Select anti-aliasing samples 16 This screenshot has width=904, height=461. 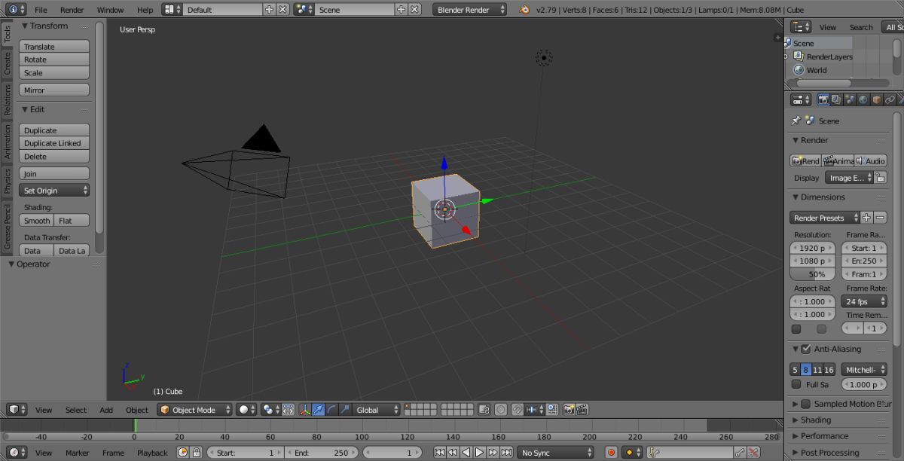click(829, 370)
